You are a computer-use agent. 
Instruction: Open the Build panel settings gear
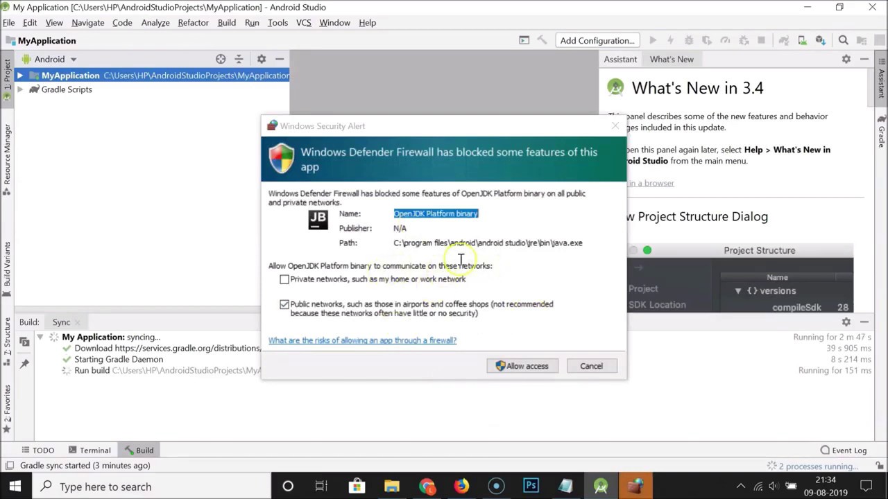(x=846, y=322)
